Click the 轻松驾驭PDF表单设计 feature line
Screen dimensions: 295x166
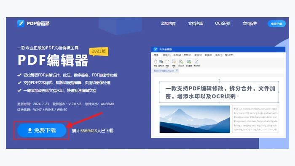click(x=70, y=75)
